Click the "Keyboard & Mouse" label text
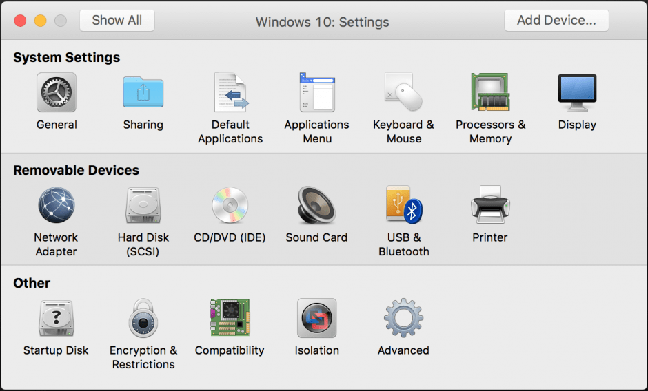 [403, 131]
